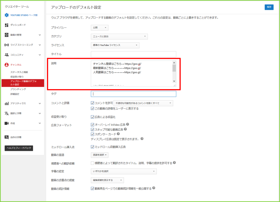Click the YouTube Studio beta gear icon
This screenshot has width=280, height=202.
7,15
